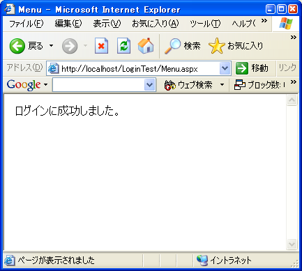Screen dimensions: 302x271
Task: Click the scrollbar up arrow
Action: coord(292,100)
